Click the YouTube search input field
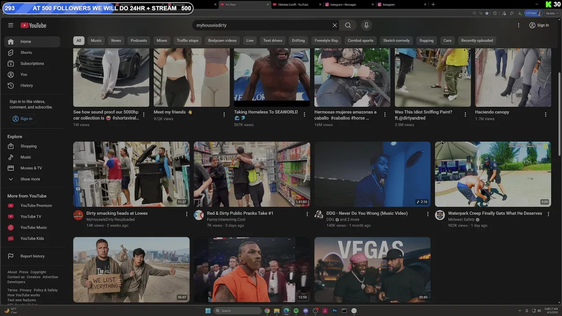 pos(263,25)
